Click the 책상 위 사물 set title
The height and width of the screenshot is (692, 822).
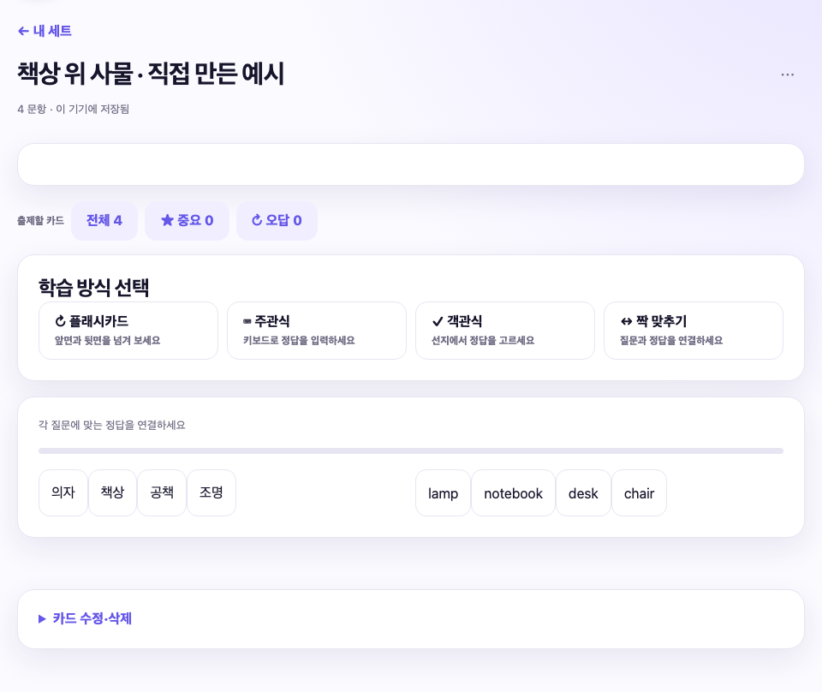[x=151, y=74]
